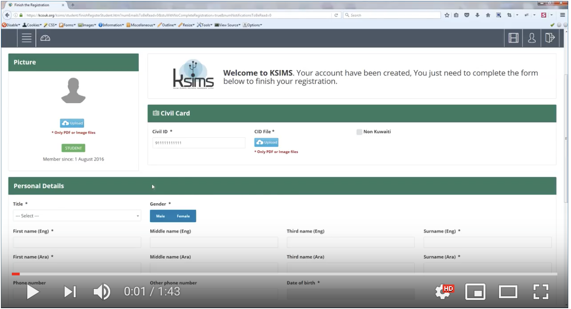
Task: Click the profile picture placeholder avatar
Action: (73, 91)
